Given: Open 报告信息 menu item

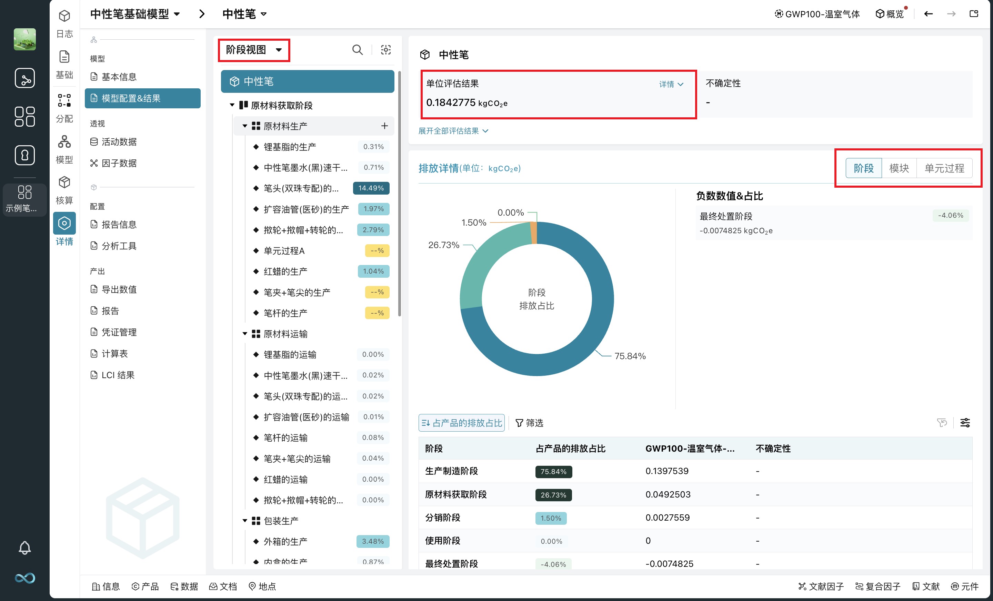Looking at the screenshot, I should 119,224.
